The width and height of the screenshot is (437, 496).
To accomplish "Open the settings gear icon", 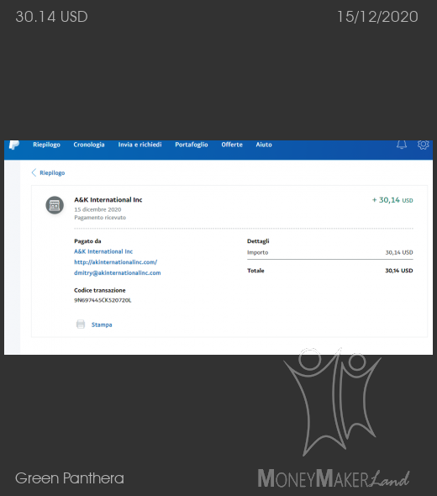I will tap(423, 145).
